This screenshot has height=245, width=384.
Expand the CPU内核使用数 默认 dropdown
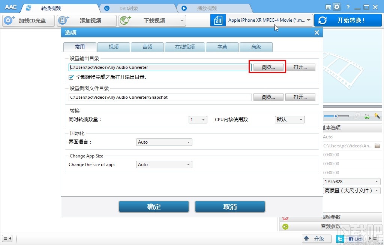click(x=289, y=120)
